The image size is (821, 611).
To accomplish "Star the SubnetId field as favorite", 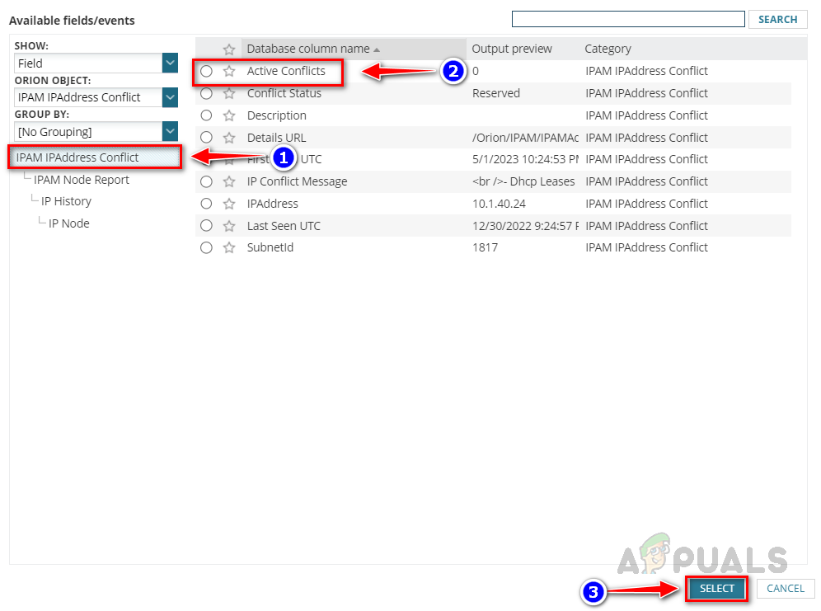I will (x=229, y=247).
